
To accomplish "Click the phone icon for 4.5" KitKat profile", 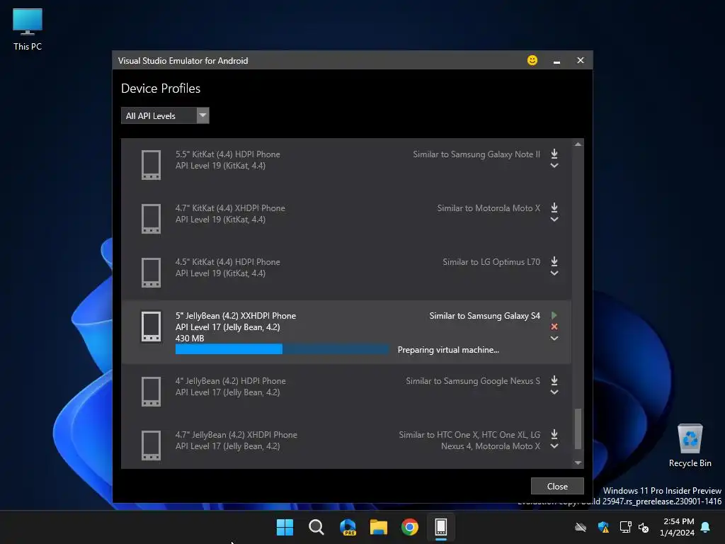I will click(151, 272).
